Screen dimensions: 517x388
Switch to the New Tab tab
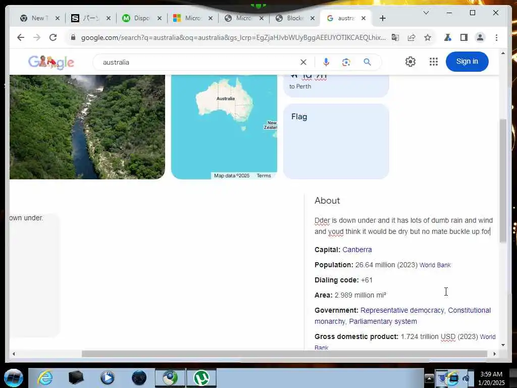36,18
